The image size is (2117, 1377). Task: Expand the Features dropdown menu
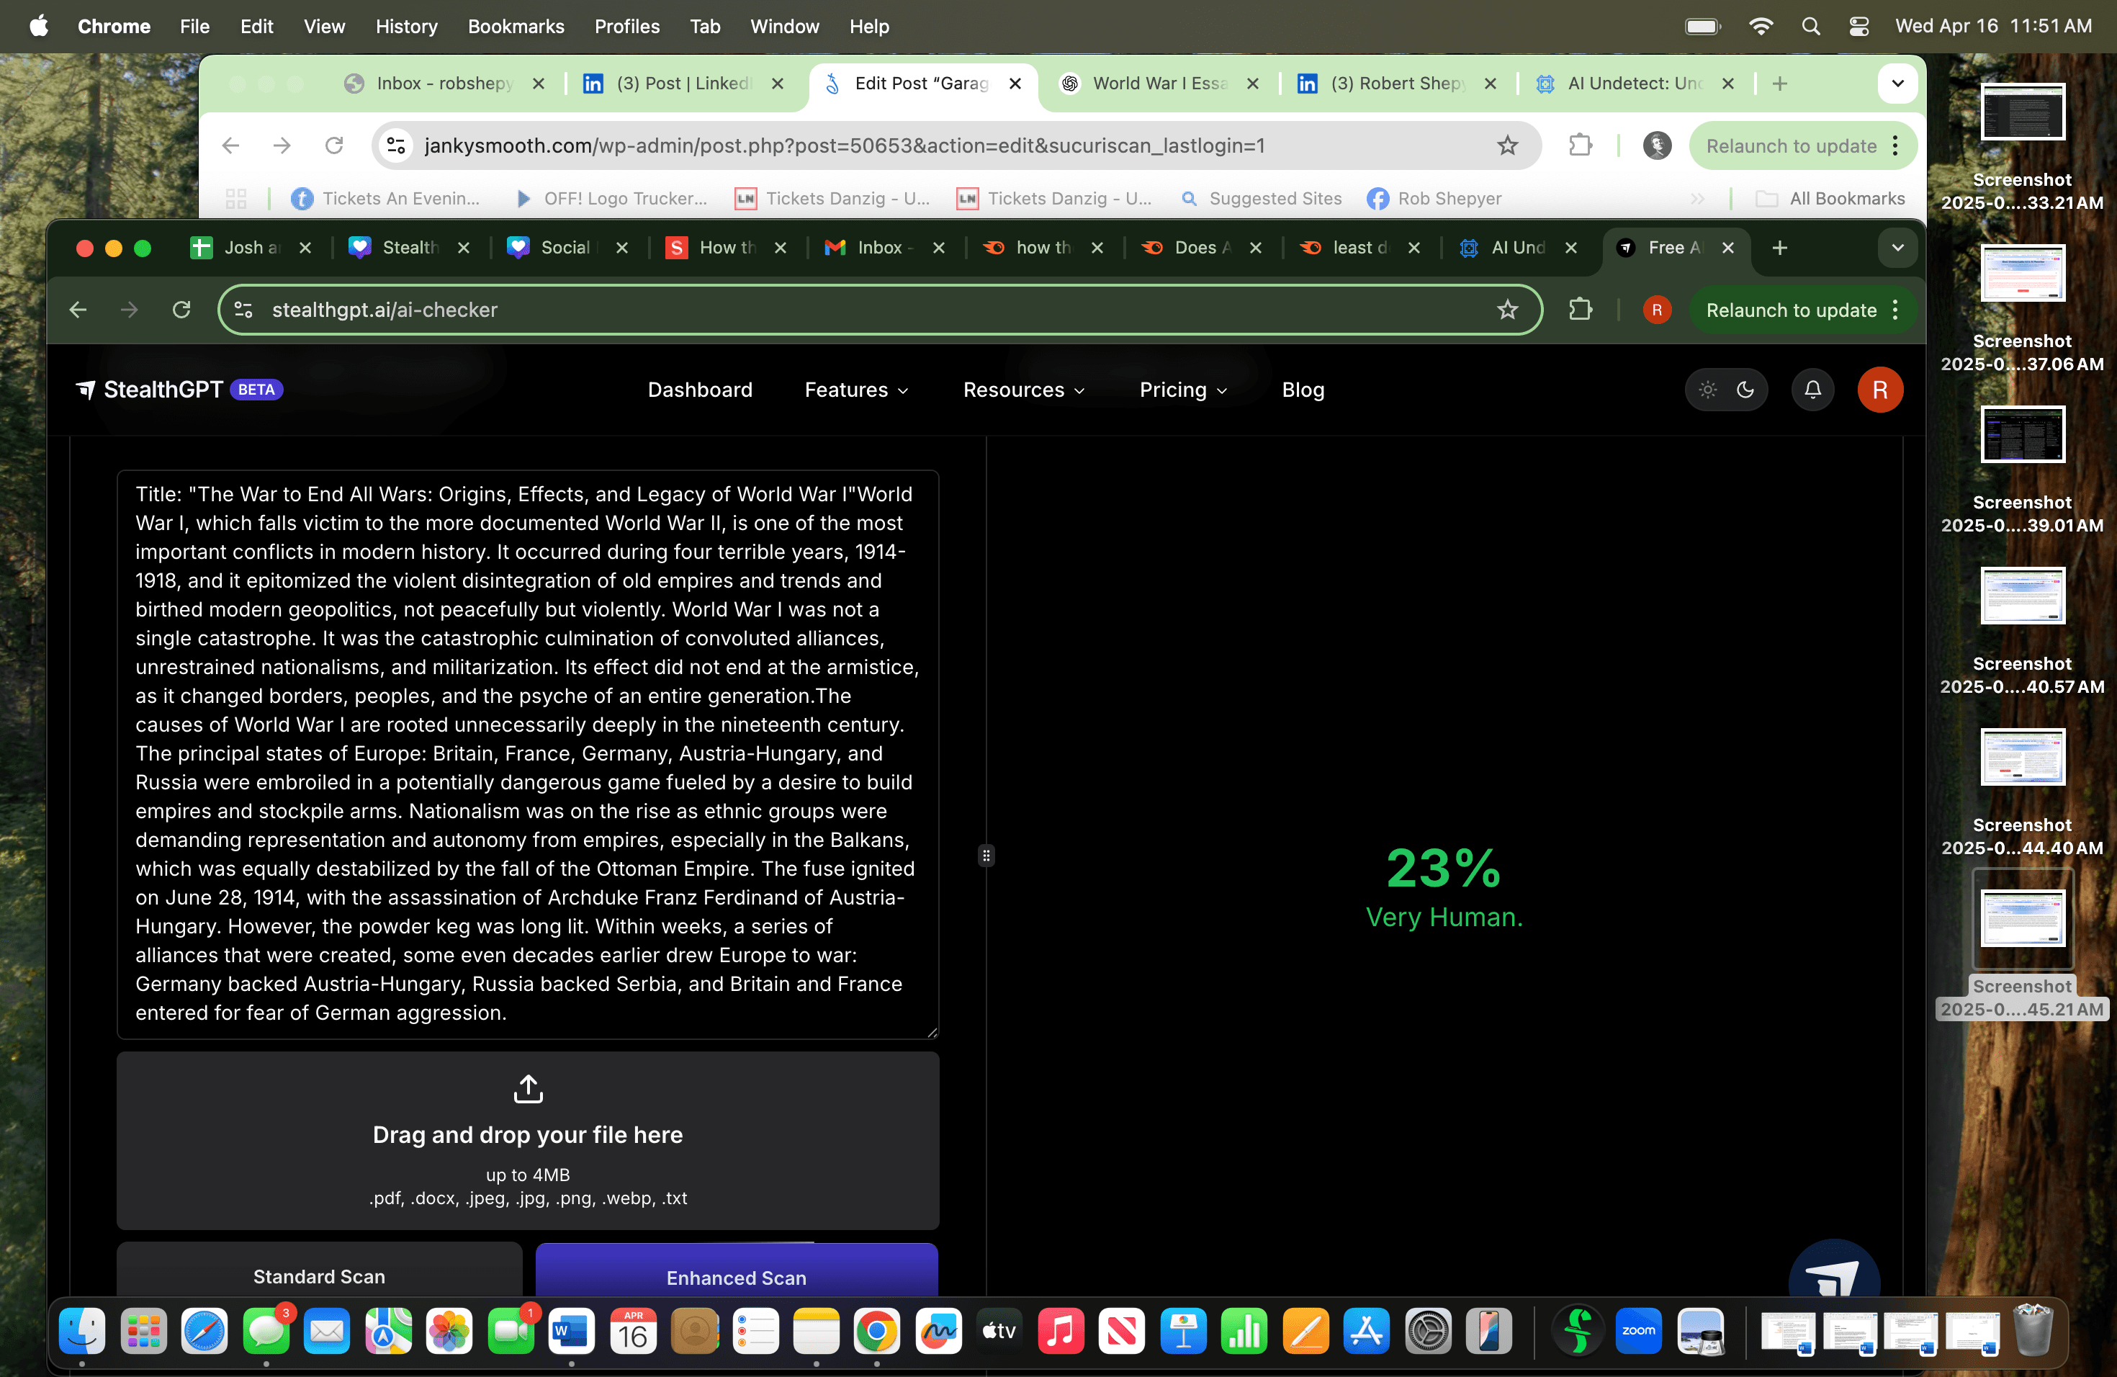[855, 390]
